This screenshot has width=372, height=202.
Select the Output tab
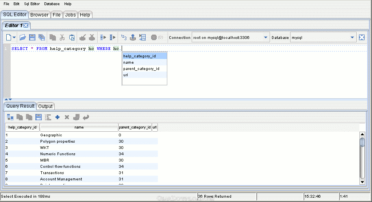45,107
